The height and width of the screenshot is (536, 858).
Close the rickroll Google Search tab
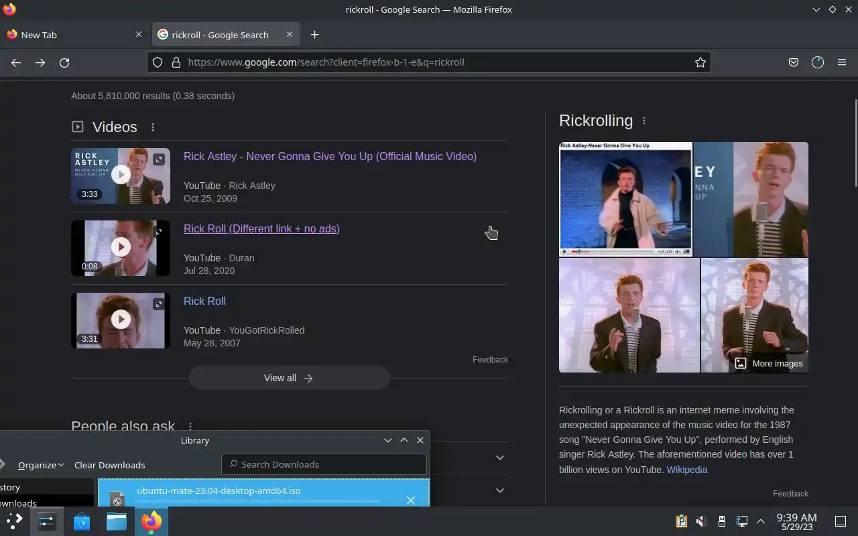pyautogui.click(x=290, y=35)
